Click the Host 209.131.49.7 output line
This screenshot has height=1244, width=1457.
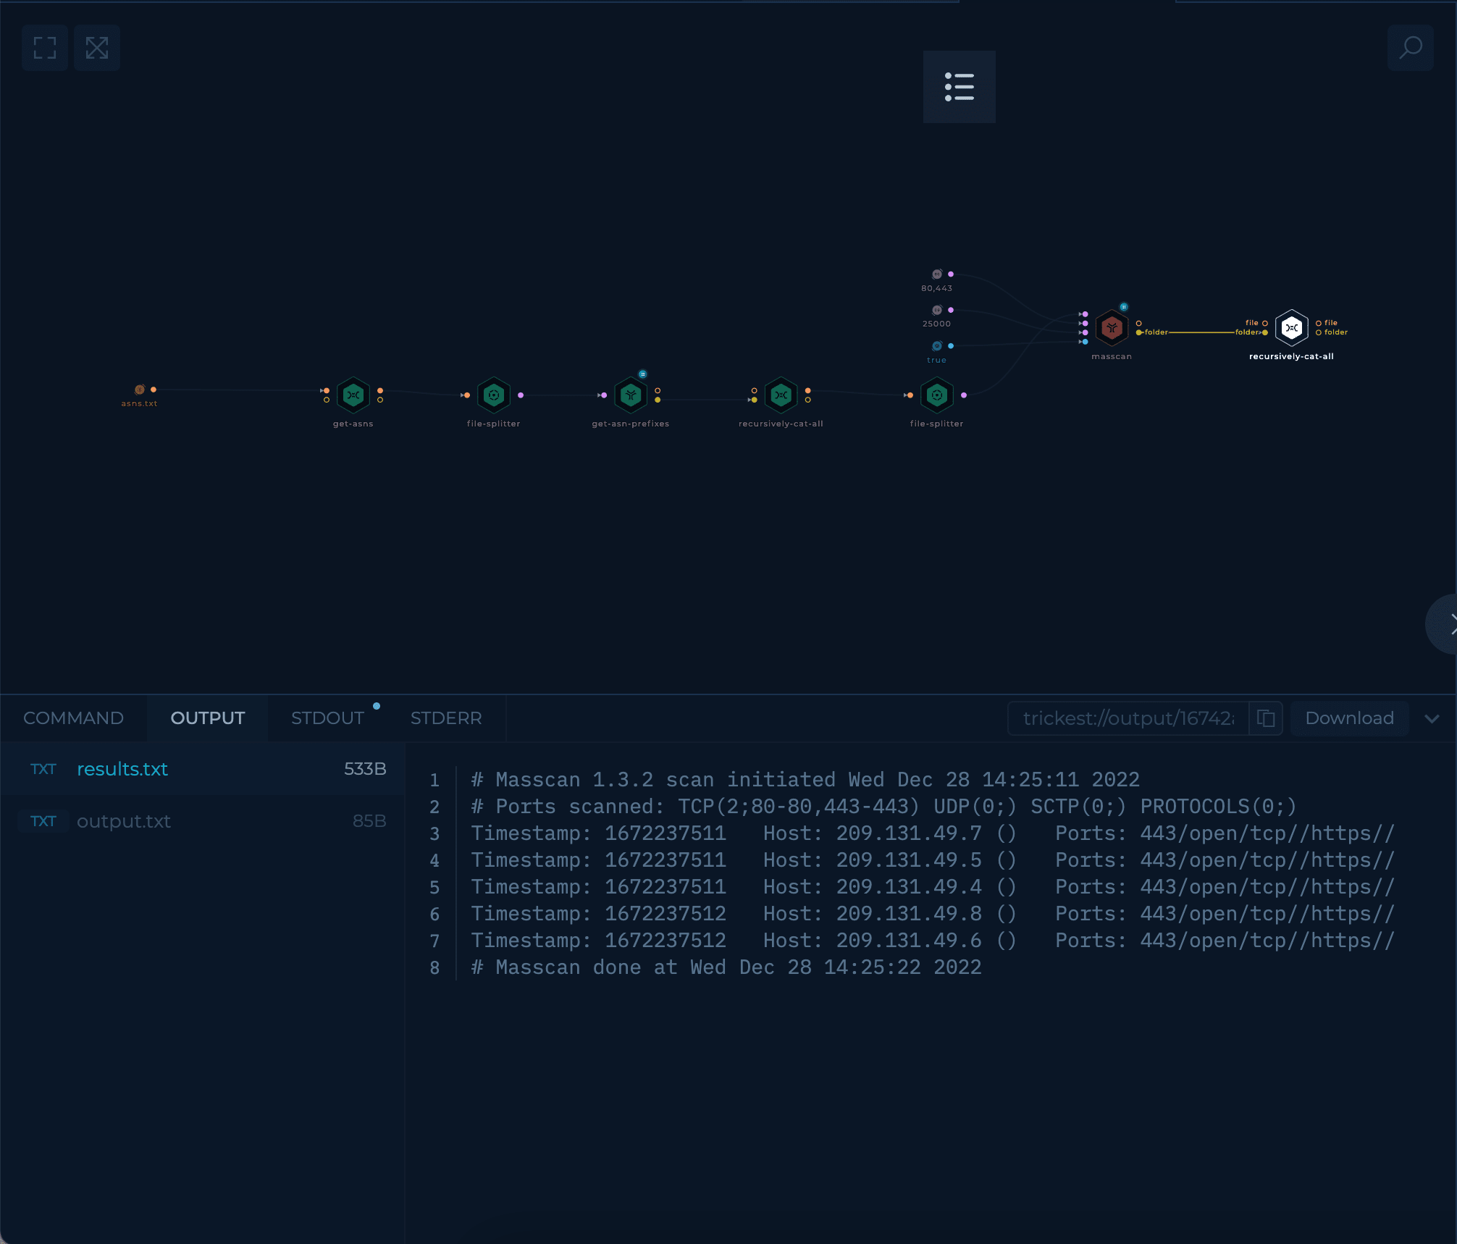point(933,833)
